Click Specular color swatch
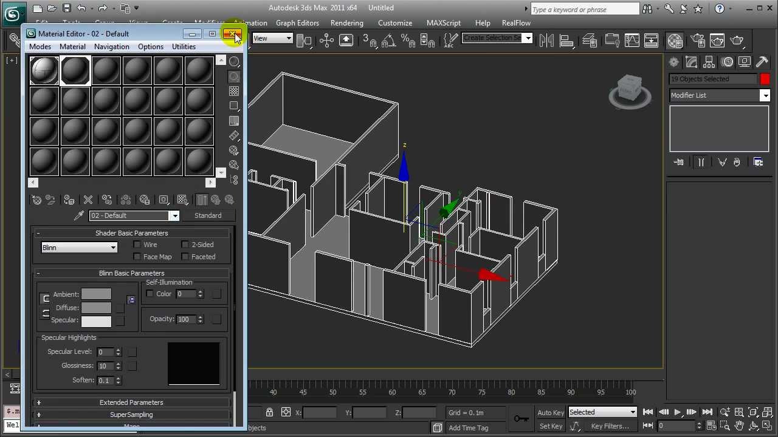 (96, 320)
